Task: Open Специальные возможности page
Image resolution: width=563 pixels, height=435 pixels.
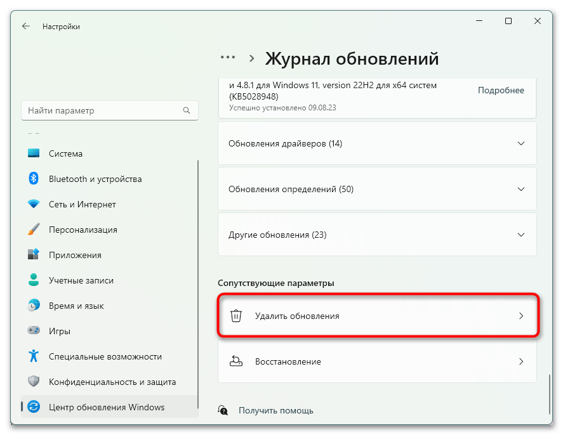Action: 110,356
